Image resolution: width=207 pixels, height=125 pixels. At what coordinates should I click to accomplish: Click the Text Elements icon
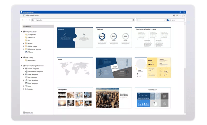[x=26, y=77]
